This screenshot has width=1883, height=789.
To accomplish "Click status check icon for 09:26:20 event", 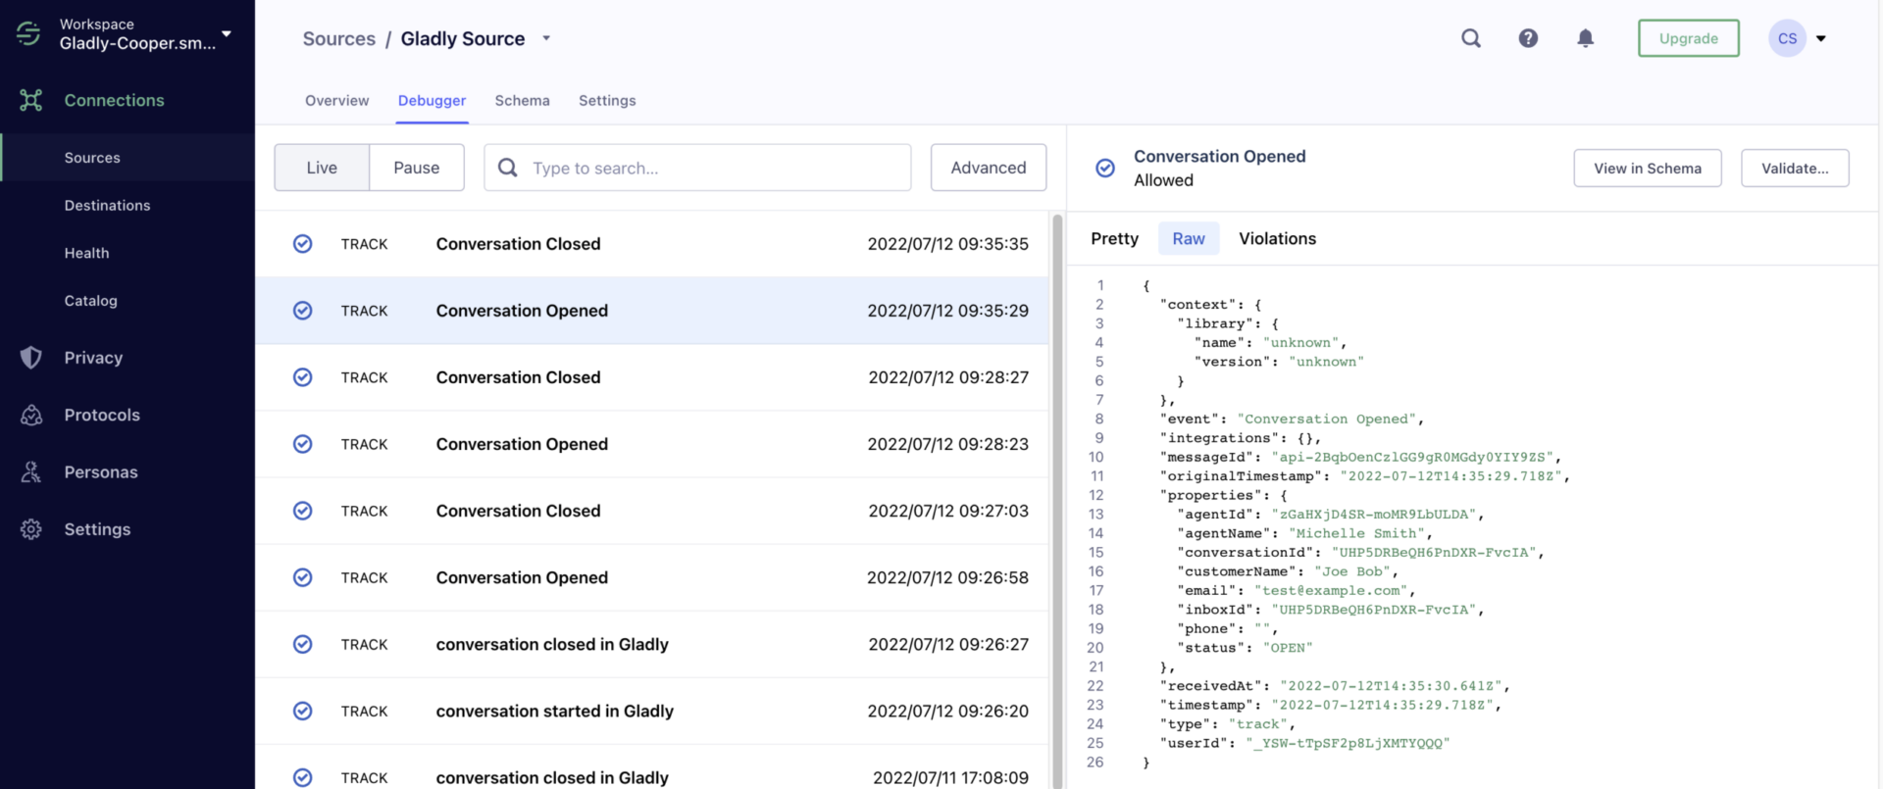I will point(303,711).
